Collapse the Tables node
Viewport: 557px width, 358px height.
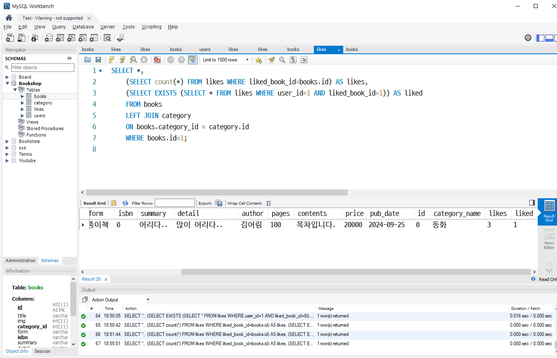(x=15, y=90)
